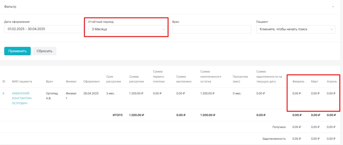Screen dimensions: 343x145
Task: Click the Сумма рассрочки column header
Action: pyautogui.click(x=137, y=79)
